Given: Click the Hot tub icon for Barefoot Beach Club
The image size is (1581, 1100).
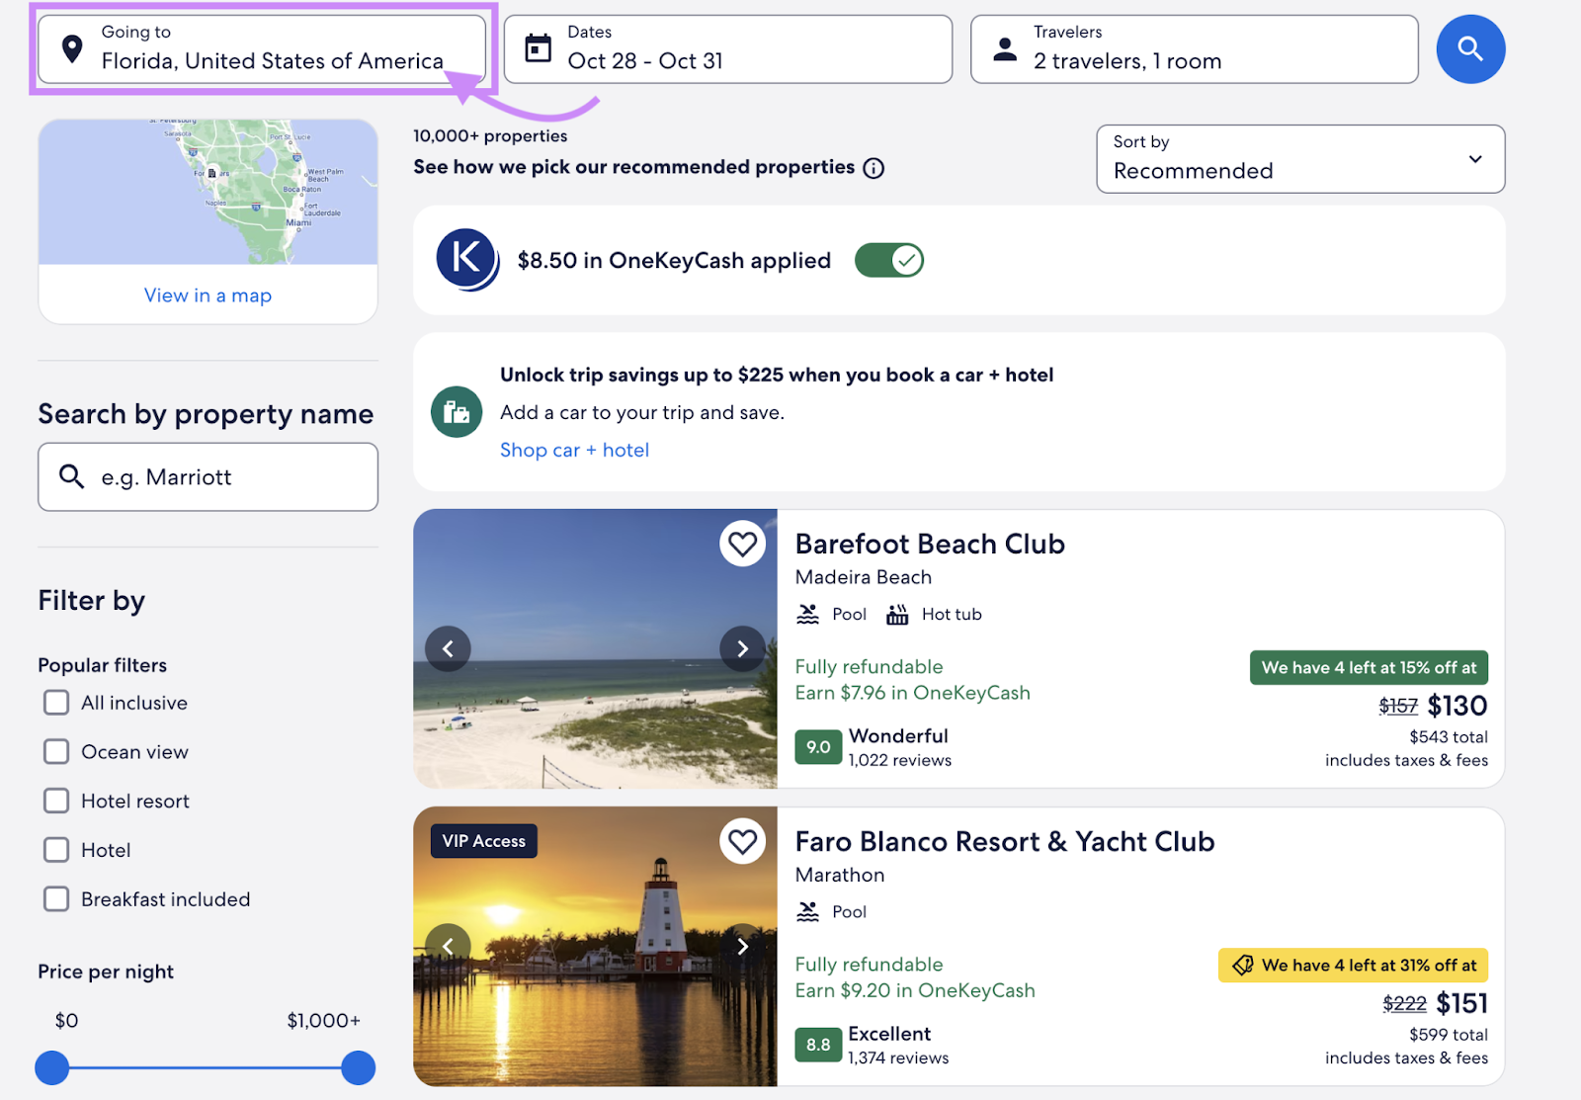Looking at the screenshot, I should (x=896, y=613).
